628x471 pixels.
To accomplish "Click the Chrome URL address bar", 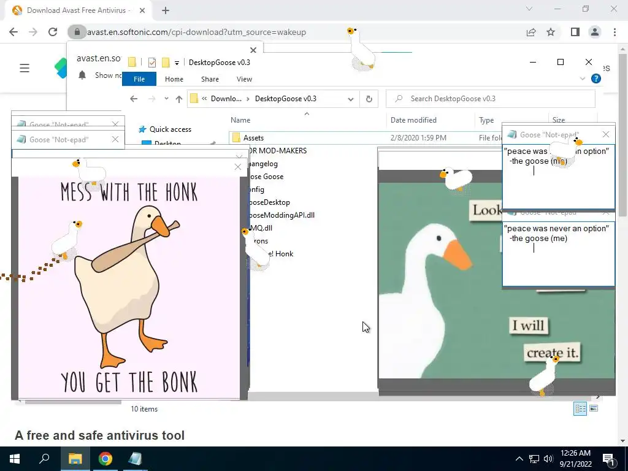I will (196, 32).
